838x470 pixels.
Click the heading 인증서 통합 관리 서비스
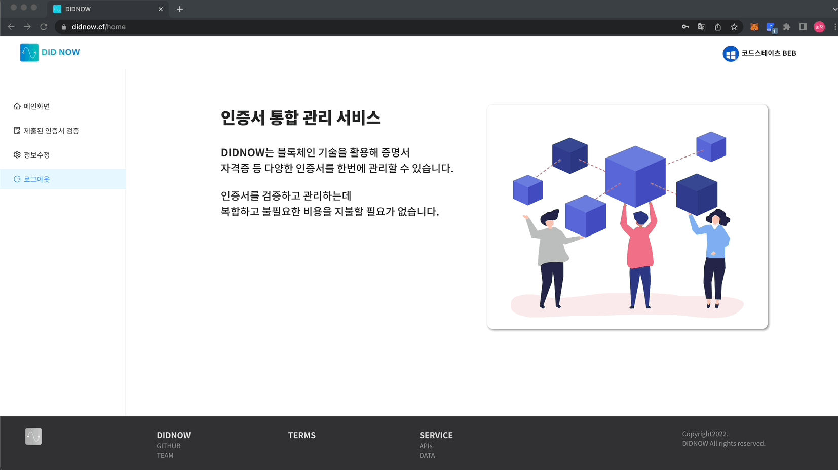tap(301, 118)
